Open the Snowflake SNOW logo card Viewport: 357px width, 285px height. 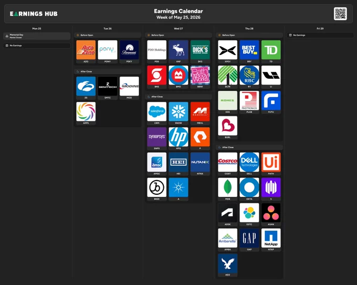pos(178,111)
